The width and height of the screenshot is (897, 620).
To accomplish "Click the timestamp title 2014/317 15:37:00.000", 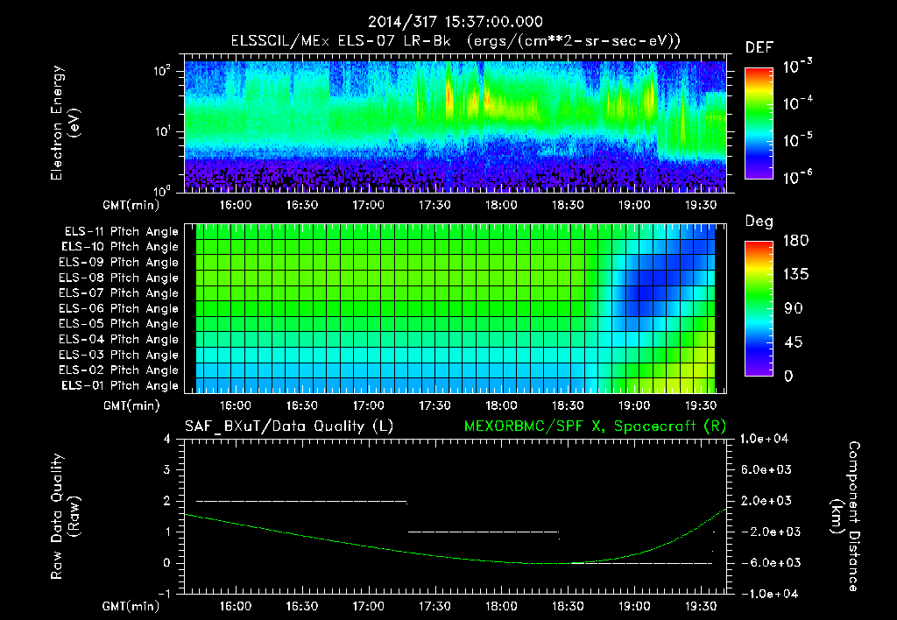I will pyautogui.click(x=456, y=22).
